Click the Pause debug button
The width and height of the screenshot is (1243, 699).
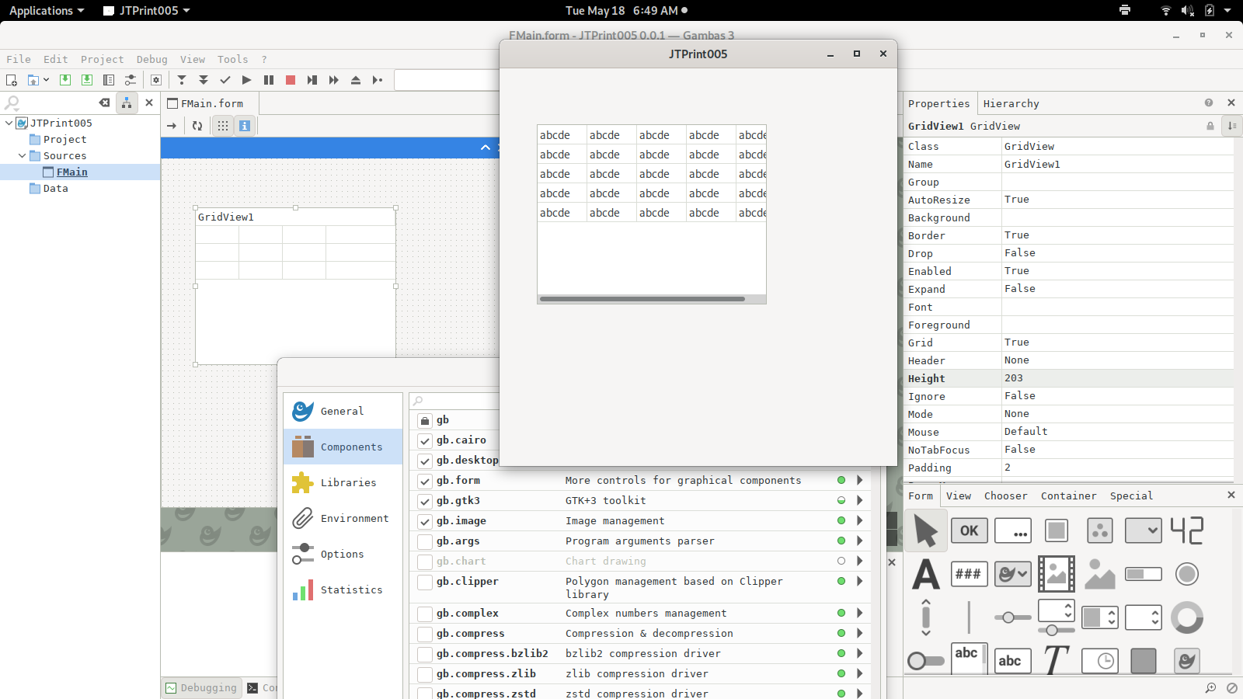point(269,80)
